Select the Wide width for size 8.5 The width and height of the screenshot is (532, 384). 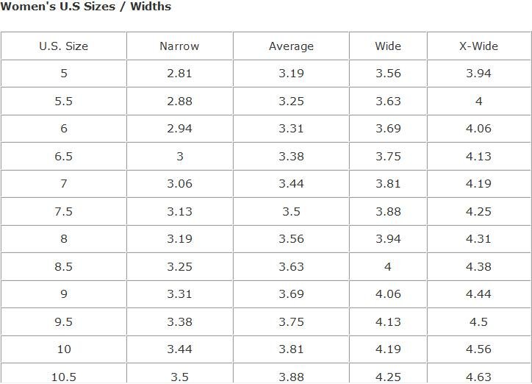(x=388, y=266)
